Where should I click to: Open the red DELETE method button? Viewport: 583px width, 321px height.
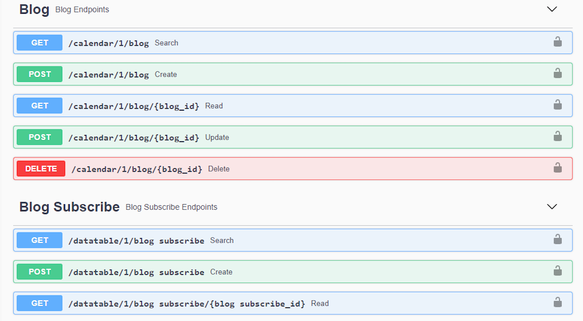coord(41,169)
